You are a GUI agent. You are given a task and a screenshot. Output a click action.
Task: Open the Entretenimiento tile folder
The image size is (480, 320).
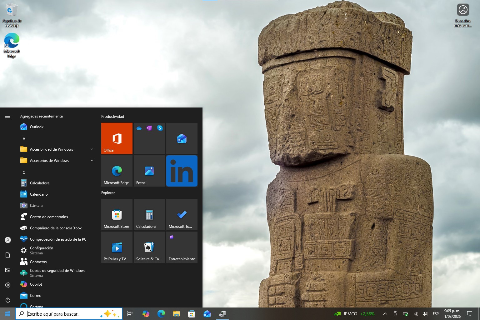click(x=182, y=247)
